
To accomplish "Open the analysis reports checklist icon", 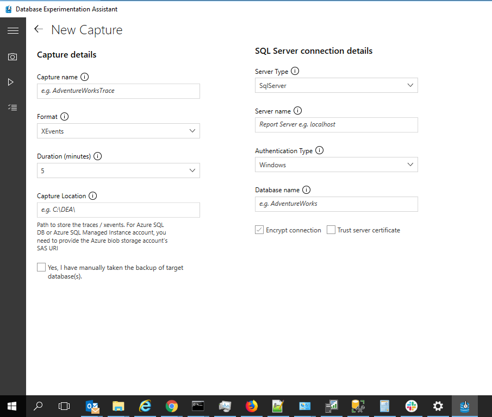I will (13, 108).
